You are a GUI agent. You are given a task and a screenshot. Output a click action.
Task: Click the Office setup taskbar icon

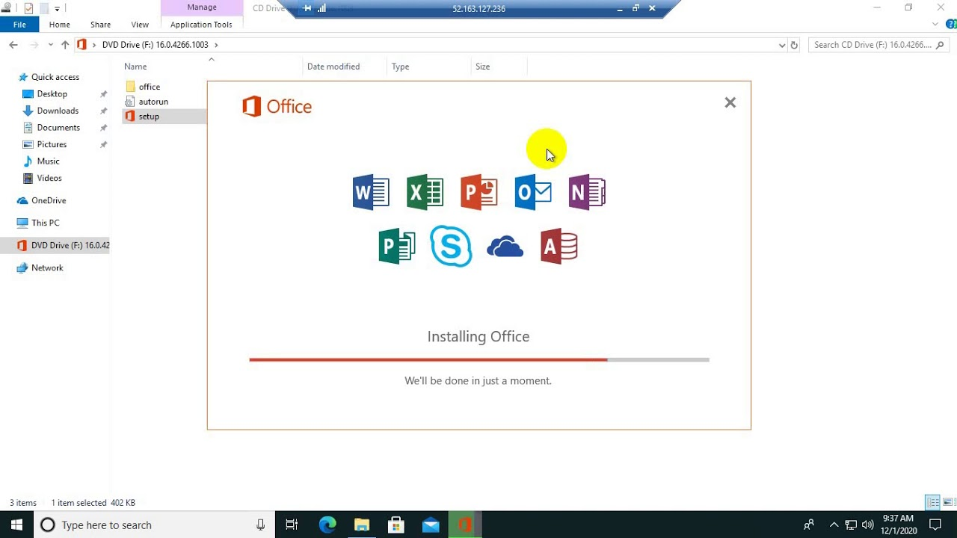465,525
